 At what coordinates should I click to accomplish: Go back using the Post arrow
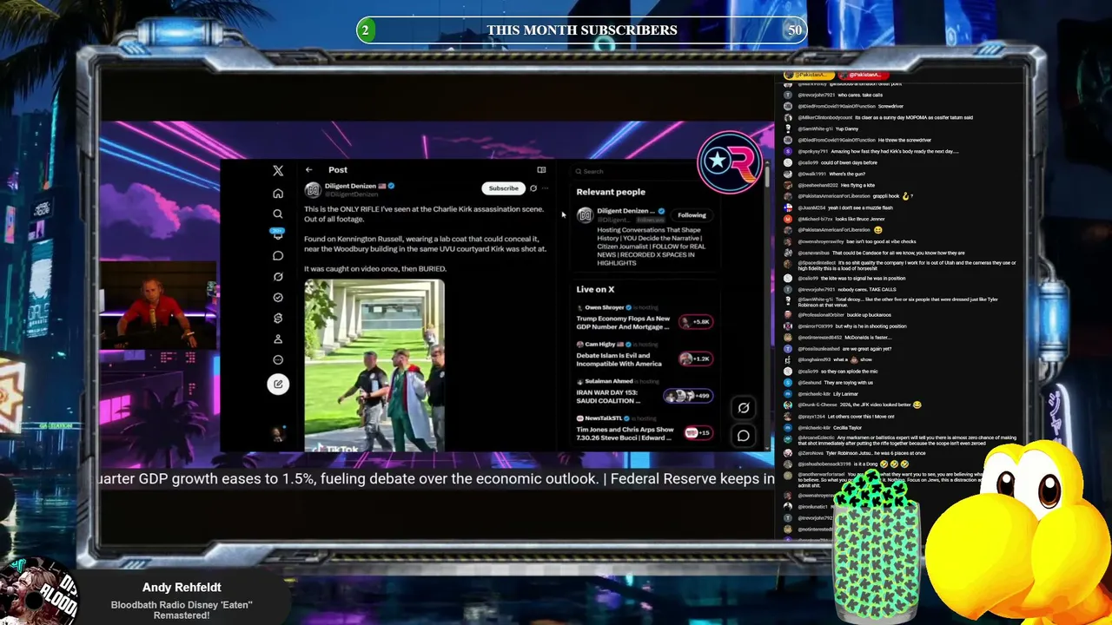[308, 170]
